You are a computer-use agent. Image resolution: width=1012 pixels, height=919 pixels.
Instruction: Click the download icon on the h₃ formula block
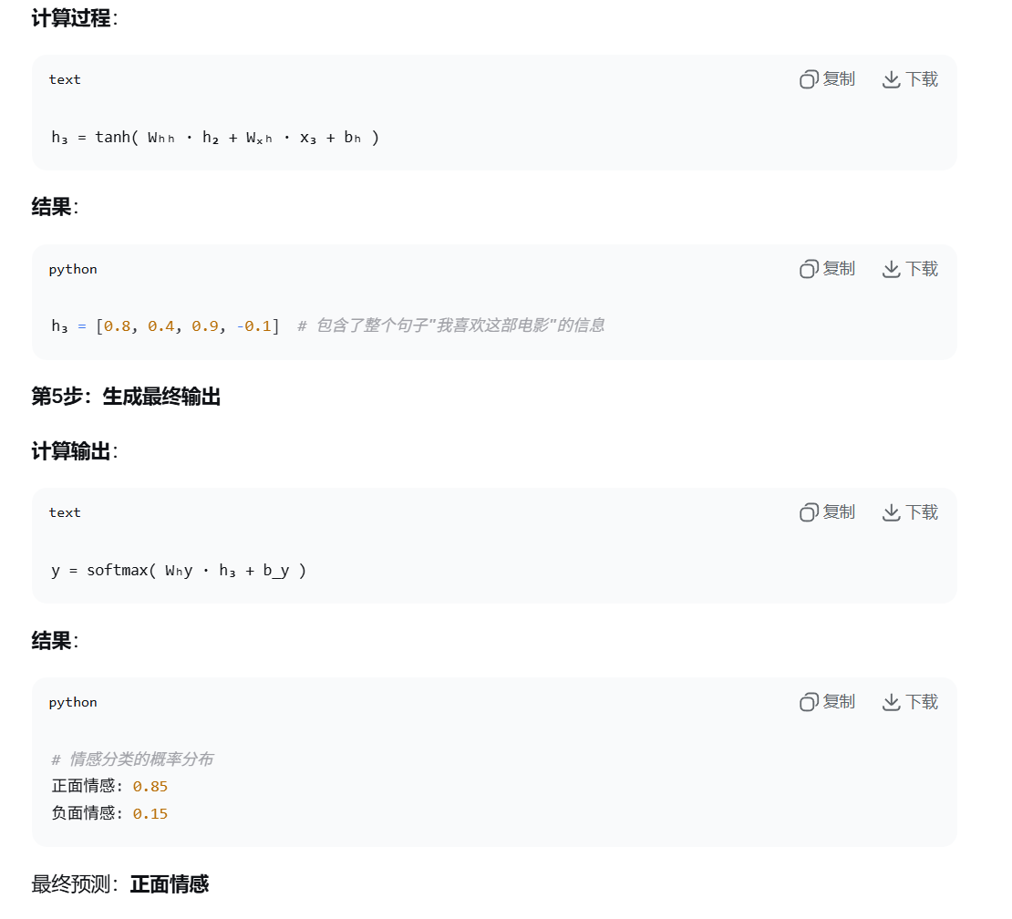[x=890, y=79]
